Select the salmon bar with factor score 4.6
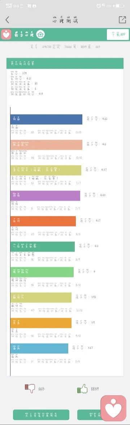The width and height of the screenshot is (130, 425). coord(46,145)
